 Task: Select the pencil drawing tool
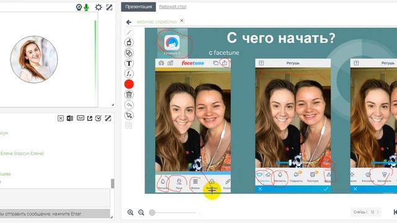point(129,32)
